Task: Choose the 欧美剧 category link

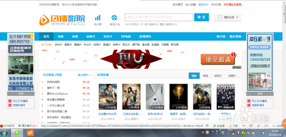Action: (x=155, y=45)
